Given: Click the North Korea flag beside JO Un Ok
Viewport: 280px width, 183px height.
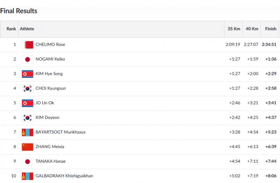Looking at the screenshot, I should pyautogui.click(x=28, y=103).
